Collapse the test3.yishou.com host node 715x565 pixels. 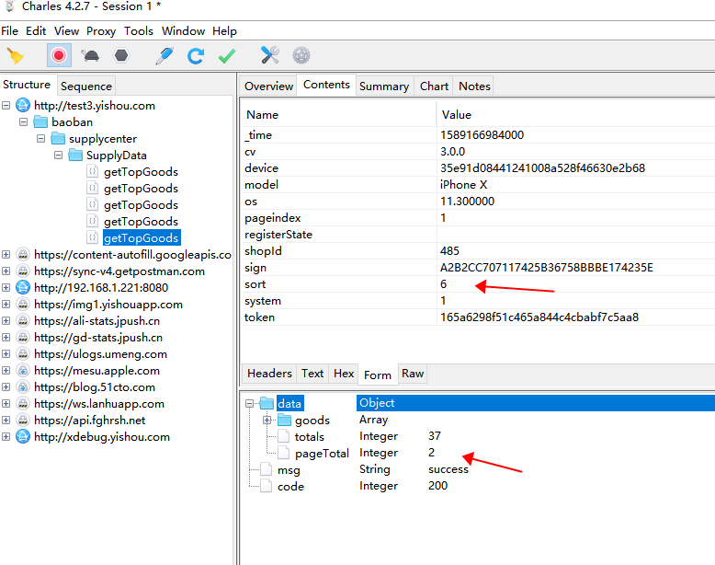tap(6, 106)
